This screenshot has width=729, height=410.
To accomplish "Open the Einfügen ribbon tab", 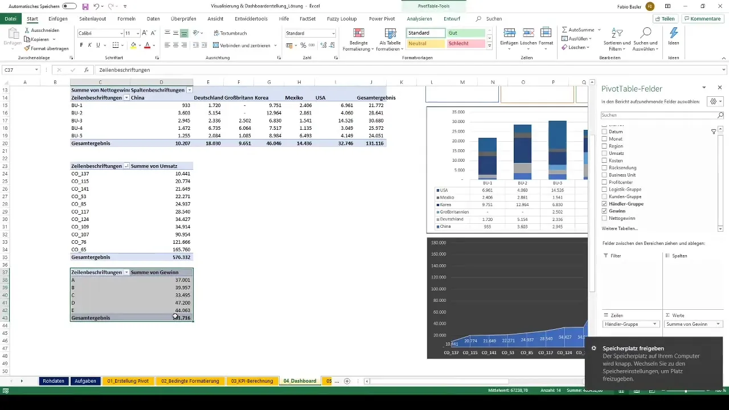I will coord(58,19).
